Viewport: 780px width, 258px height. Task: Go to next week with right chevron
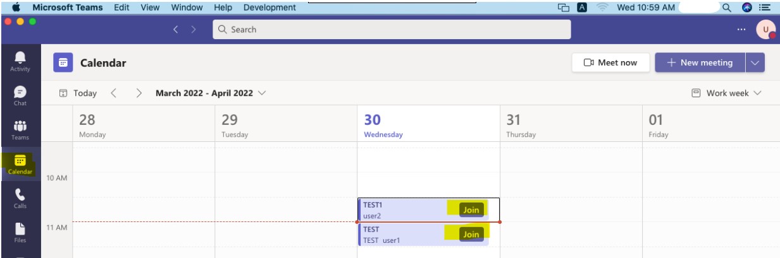pyautogui.click(x=139, y=93)
